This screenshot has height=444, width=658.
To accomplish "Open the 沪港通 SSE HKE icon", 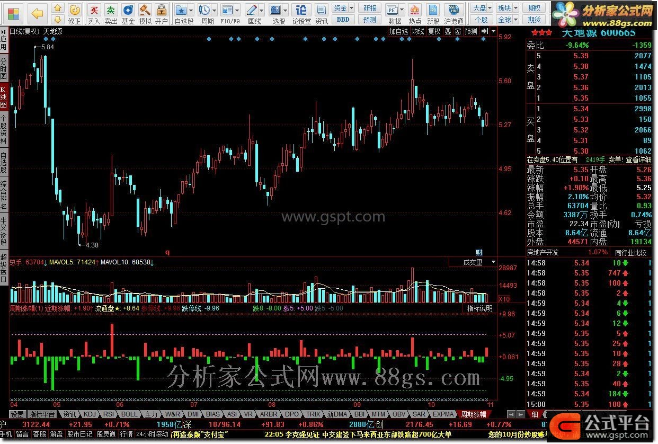I will (x=454, y=13).
